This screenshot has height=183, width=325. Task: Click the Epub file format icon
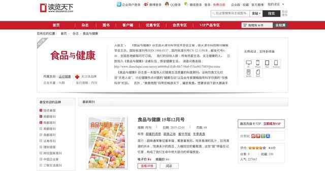click(x=257, y=72)
